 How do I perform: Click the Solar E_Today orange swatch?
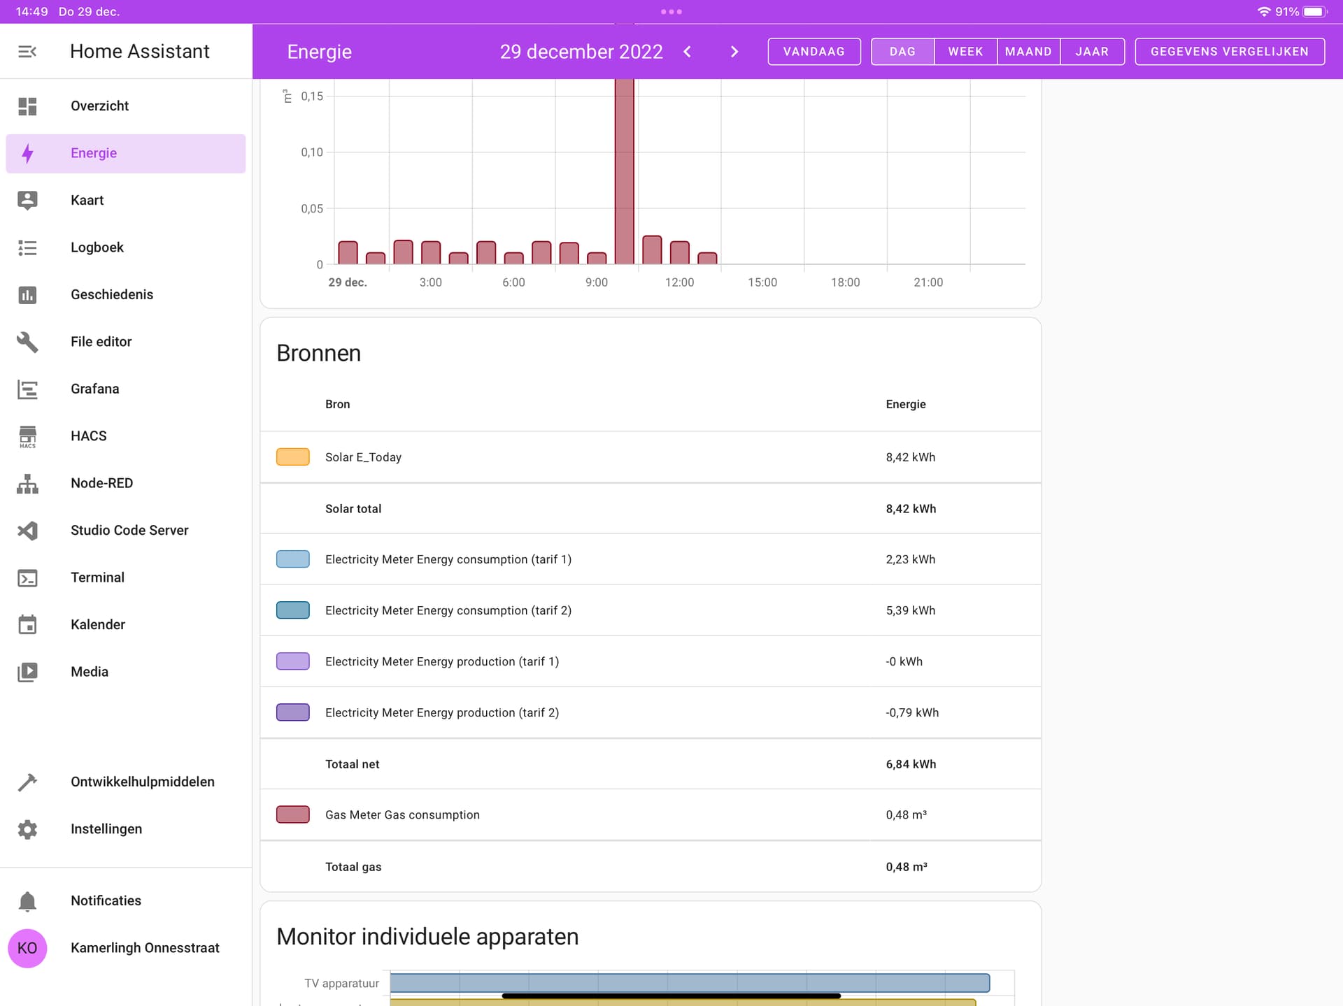click(x=292, y=457)
